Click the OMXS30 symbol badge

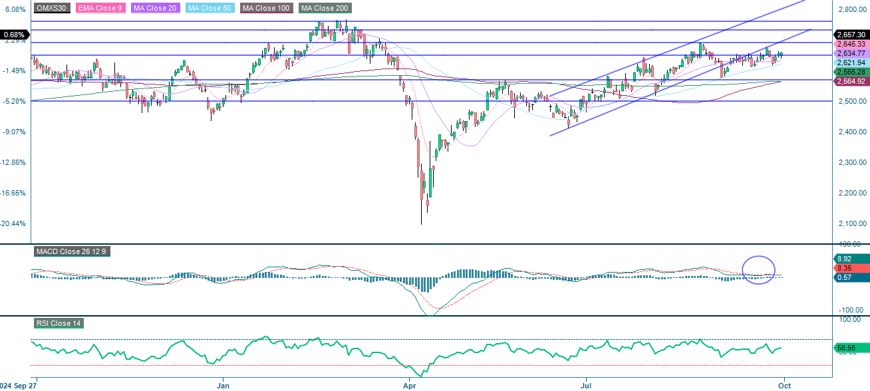coord(53,9)
